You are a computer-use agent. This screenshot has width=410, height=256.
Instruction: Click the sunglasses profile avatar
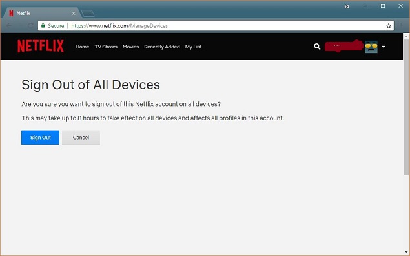tap(371, 47)
